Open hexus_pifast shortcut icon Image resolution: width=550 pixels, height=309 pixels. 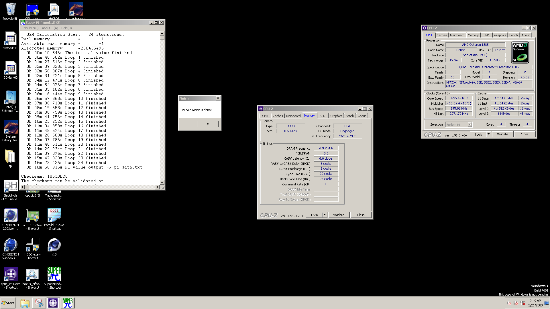pos(32,278)
